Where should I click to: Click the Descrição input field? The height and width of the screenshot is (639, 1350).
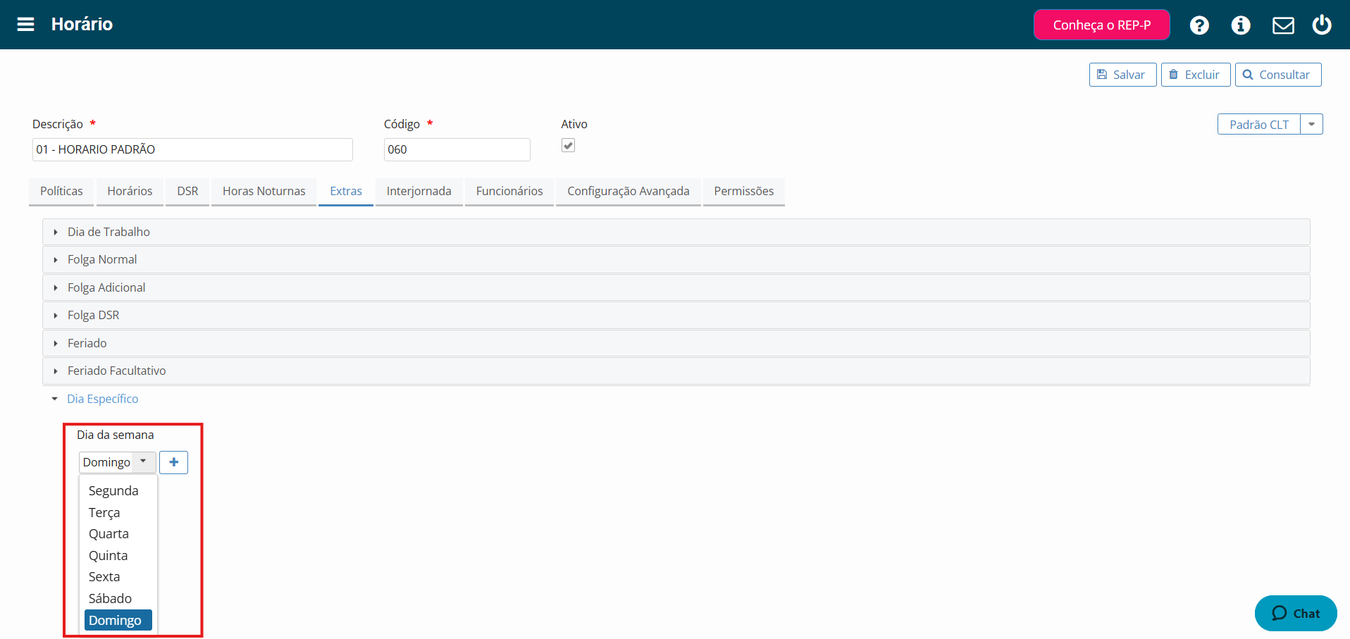[192, 149]
